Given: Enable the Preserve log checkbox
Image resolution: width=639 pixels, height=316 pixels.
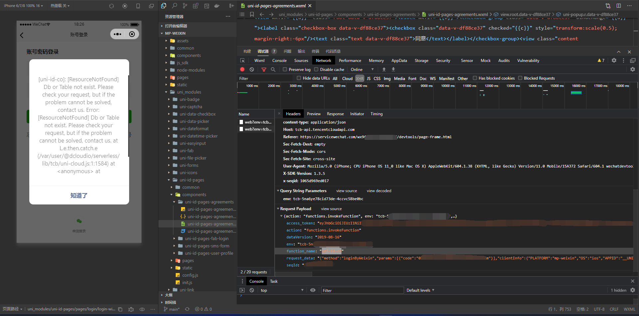Looking at the screenshot, I should tap(285, 69).
